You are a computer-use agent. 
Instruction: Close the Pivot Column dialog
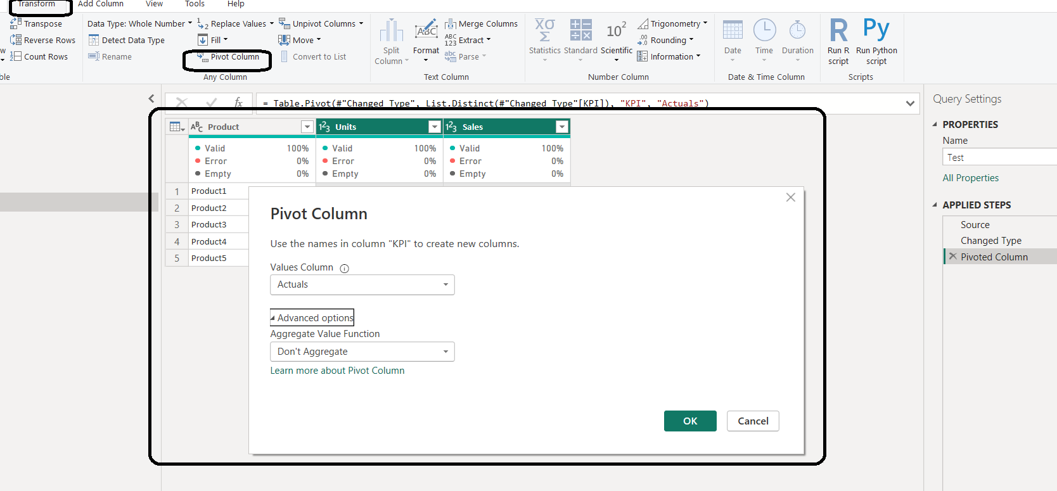790,198
